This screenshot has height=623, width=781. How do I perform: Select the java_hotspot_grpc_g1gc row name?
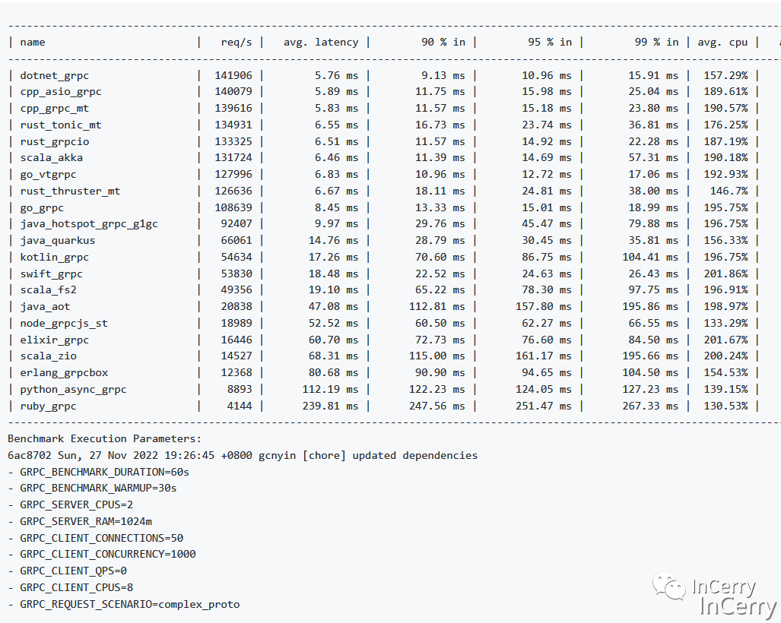89,224
